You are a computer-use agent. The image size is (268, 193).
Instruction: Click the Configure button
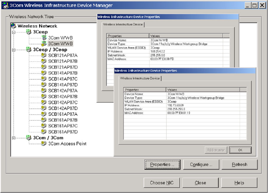click(201, 165)
